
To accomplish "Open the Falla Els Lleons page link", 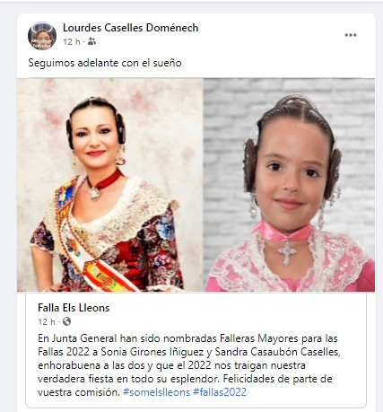I will click(74, 308).
